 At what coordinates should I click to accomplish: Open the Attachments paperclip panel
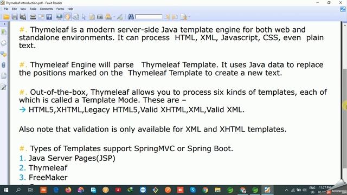[x=4, y=65]
